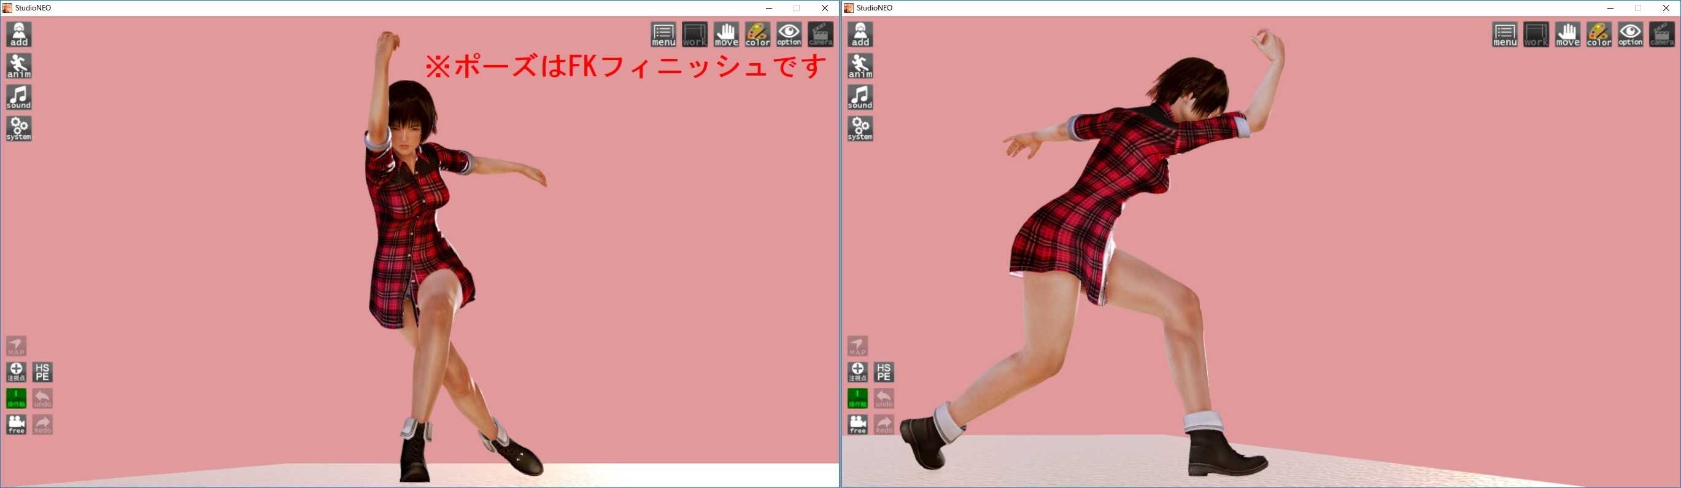Click the MAP icon in right window
The height and width of the screenshot is (488, 1681).
pyautogui.click(x=857, y=346)
